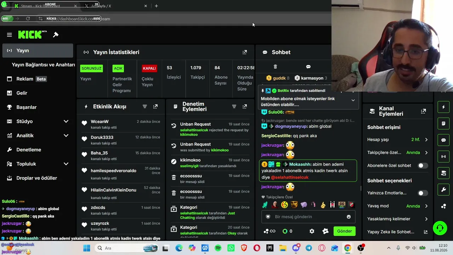Image resolution: width=453 pixels, height=255 pixels.
Task: Open Denetleme sidebar item
Action: (x=38, y=150)
